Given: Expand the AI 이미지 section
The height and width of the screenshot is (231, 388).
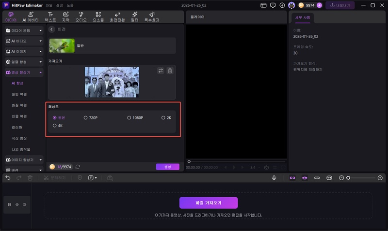Looking at the screenshot, I should click(x=24, y=52).
